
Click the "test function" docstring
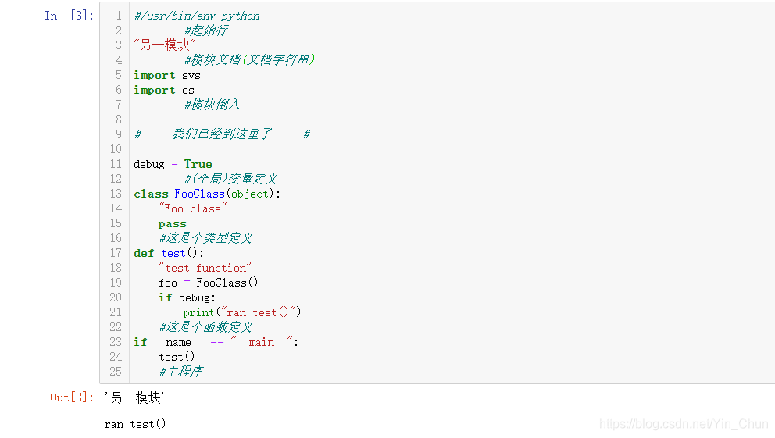205,268
